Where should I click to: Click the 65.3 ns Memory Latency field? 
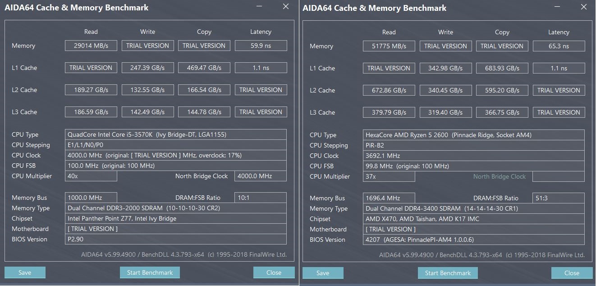click(559, 46)
